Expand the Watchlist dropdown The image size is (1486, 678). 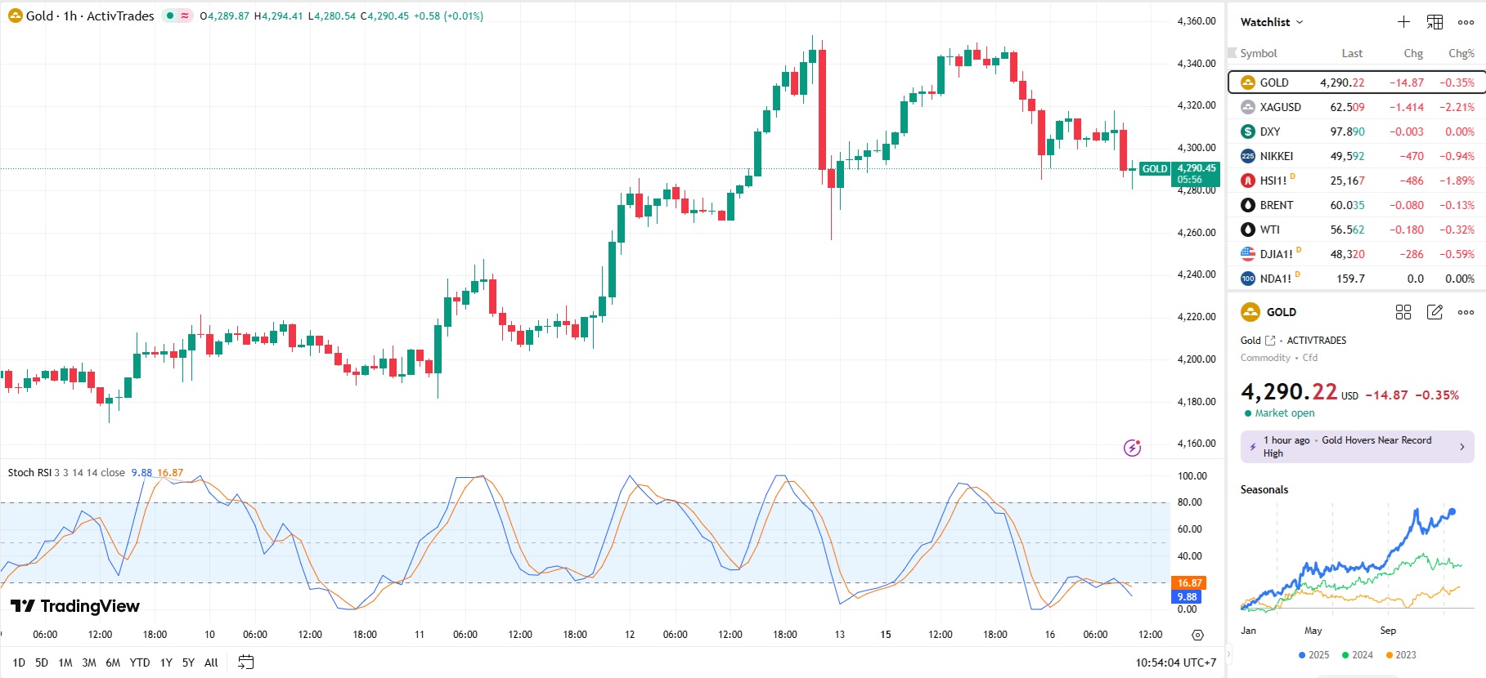1272,22
